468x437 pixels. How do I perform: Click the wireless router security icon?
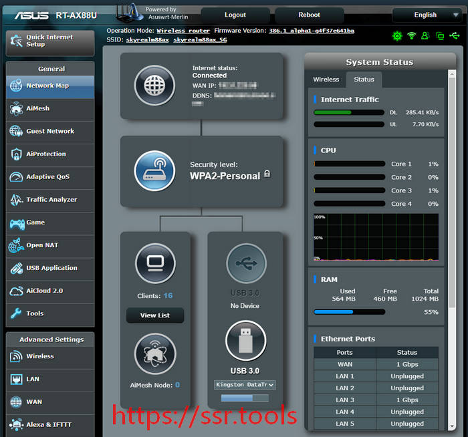[x=154, y=171]
